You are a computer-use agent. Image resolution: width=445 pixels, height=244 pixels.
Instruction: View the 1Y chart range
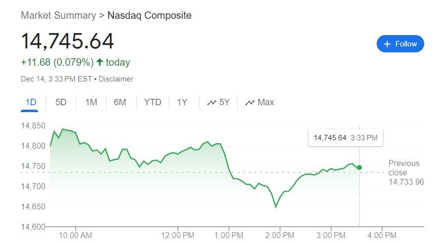(x=182, y=102)
